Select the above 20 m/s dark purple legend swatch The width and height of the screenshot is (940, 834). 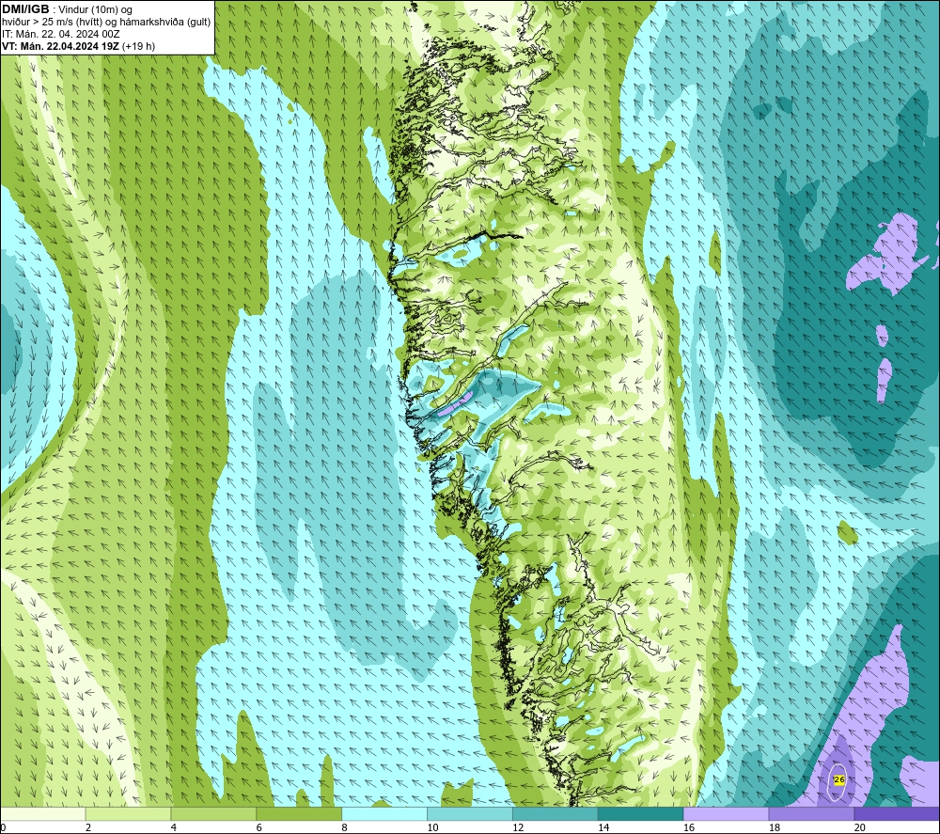coord(897,813)
